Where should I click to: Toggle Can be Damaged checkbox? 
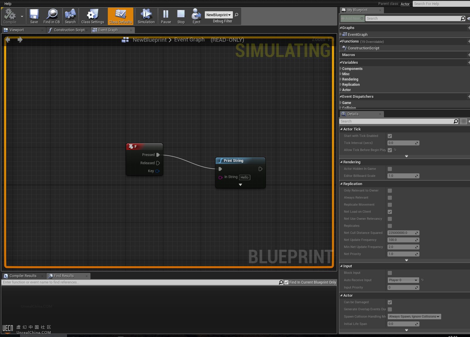coord(390,302)
